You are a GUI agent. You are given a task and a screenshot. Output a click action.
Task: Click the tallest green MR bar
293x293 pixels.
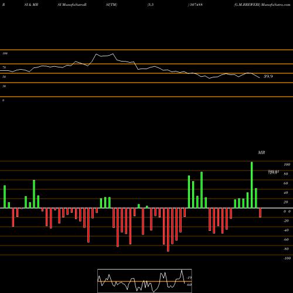(251, 185)
